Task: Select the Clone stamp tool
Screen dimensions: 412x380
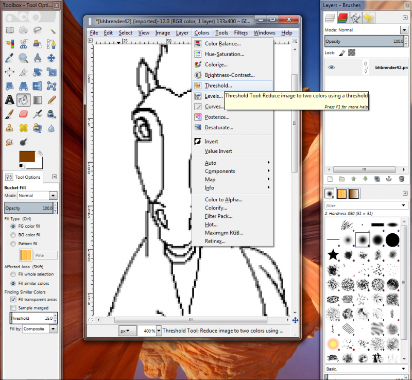Action: pos(10,128)
